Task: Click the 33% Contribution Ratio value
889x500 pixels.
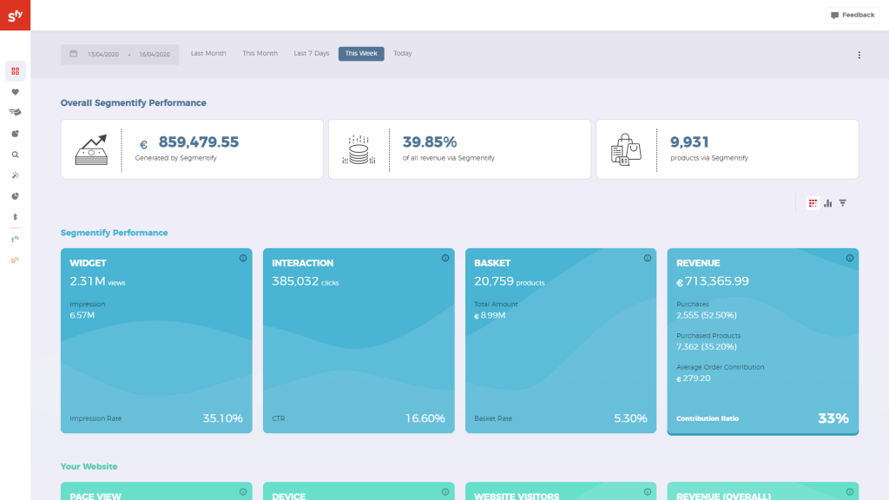Action: (833, 418)
